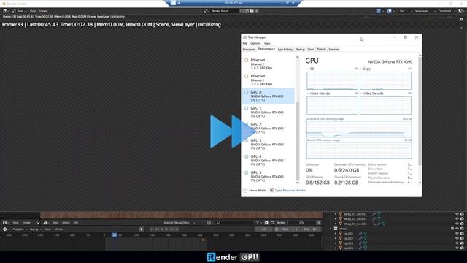Screen dimensions: 467x263
Task: Toggle the auto keying record button
Action: pyautogui.click(x=141, y=229)
